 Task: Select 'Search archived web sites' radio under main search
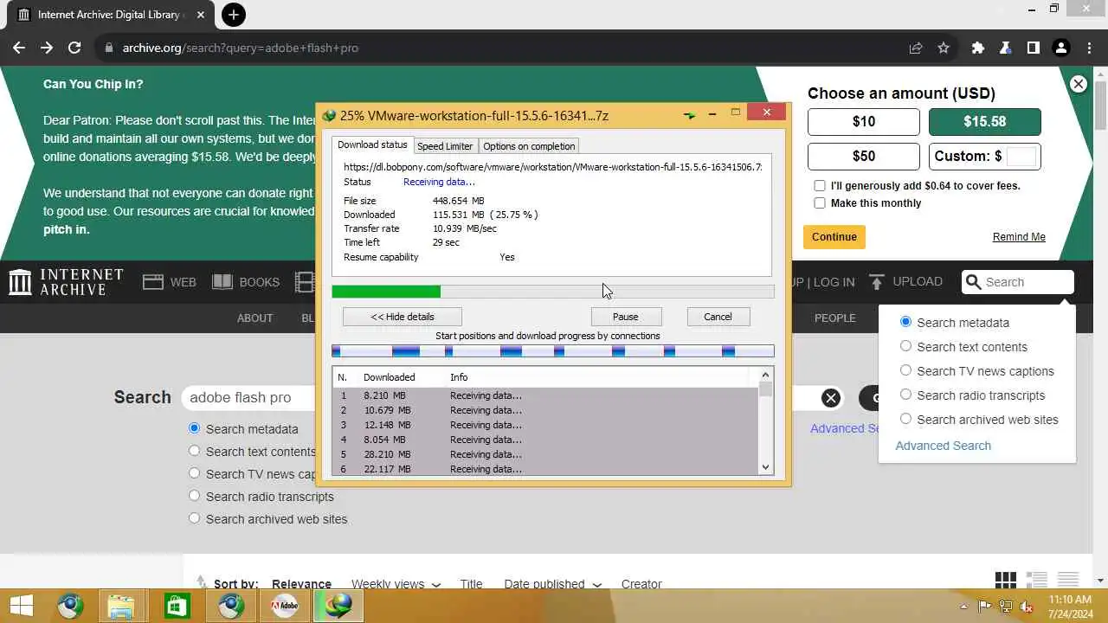(194, 518)
